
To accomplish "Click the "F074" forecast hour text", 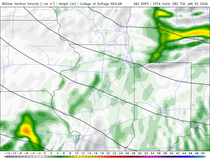I will coord(157,4).
